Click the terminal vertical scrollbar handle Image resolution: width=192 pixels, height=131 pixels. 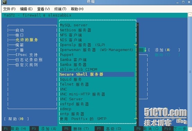190,72
